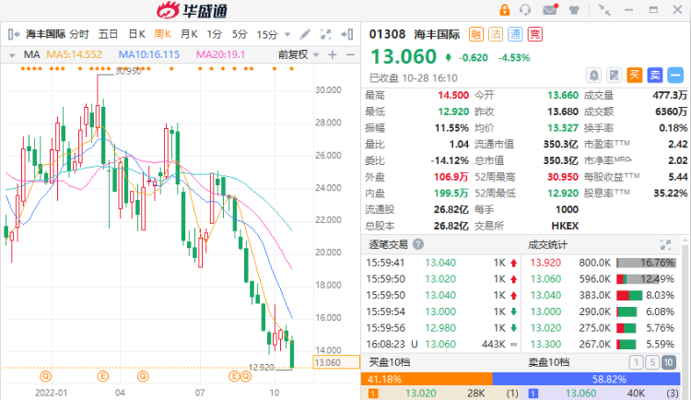This screenshot has height=400, width=691.
Task: Open customer service headset icon
Action: pos(525,10)
